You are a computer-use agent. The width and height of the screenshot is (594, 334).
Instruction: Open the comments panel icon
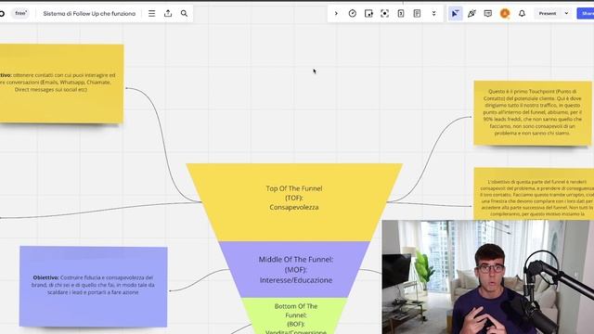coord(488,14)
